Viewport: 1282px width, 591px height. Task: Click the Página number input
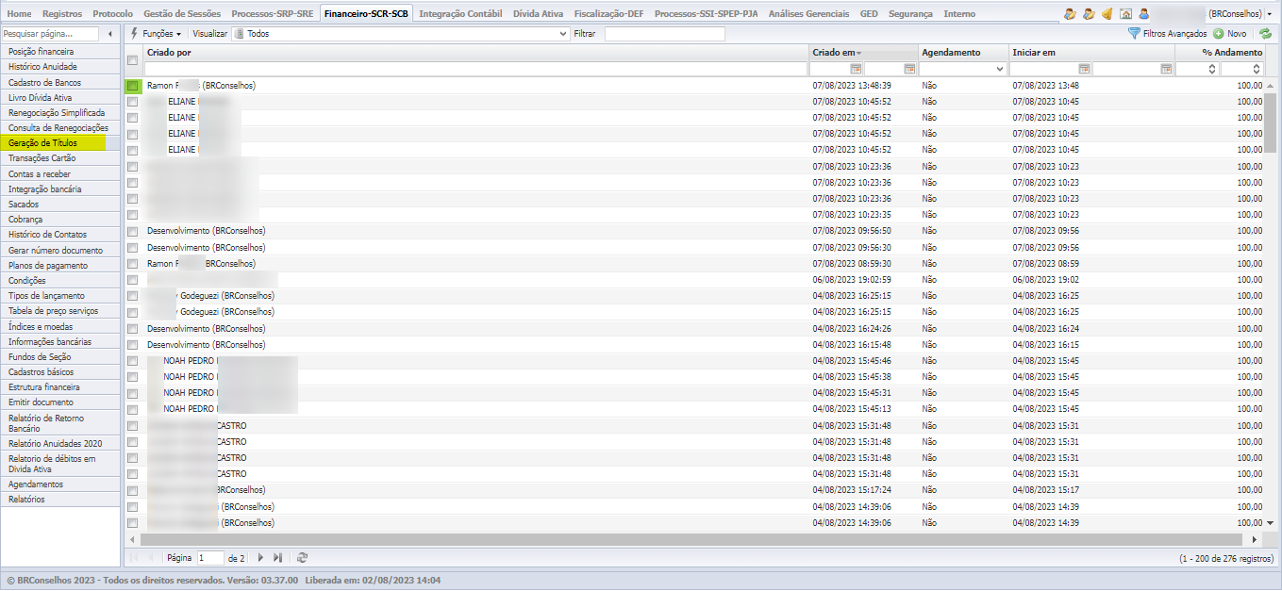pos(210,558)
